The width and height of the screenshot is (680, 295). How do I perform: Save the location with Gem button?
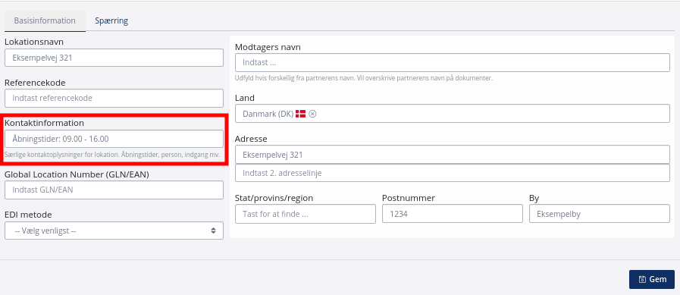652,279
